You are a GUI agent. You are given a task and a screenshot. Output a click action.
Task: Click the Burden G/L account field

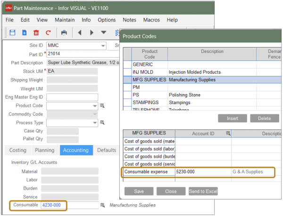coord(70,188)
